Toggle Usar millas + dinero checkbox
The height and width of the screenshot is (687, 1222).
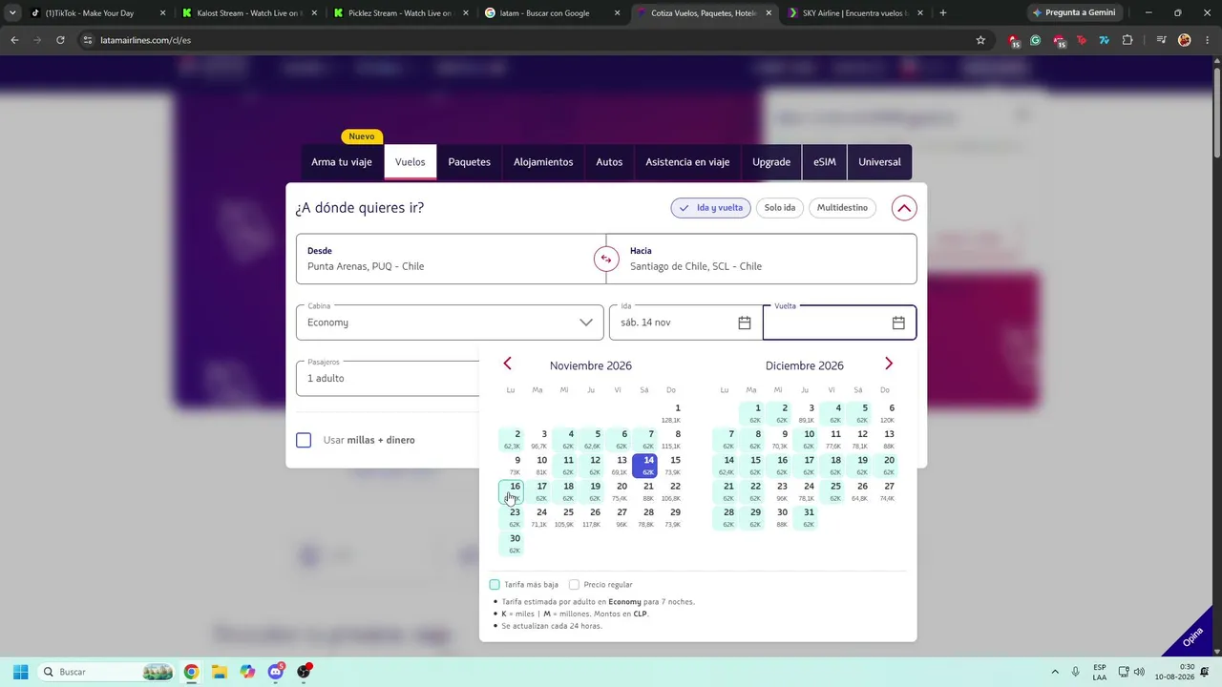(304, 440)
